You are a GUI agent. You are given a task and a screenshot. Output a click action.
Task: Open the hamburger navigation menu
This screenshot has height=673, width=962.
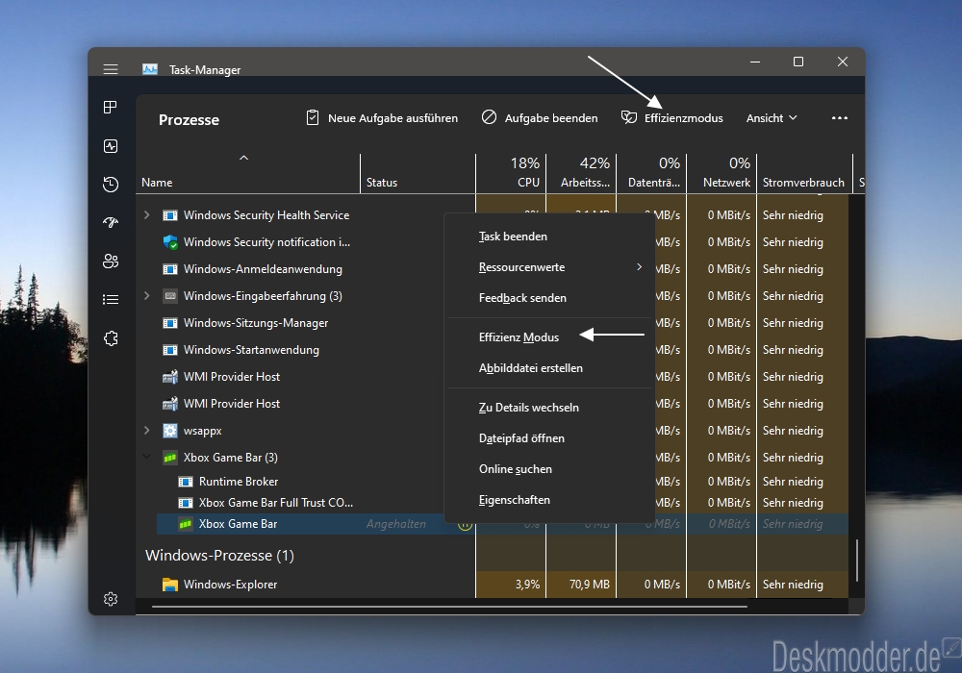111,69
